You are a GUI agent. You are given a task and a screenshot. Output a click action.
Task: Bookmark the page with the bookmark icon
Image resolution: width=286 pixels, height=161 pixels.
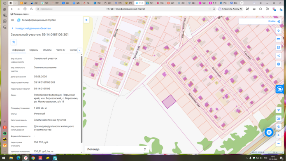click(x=214, y=9)
